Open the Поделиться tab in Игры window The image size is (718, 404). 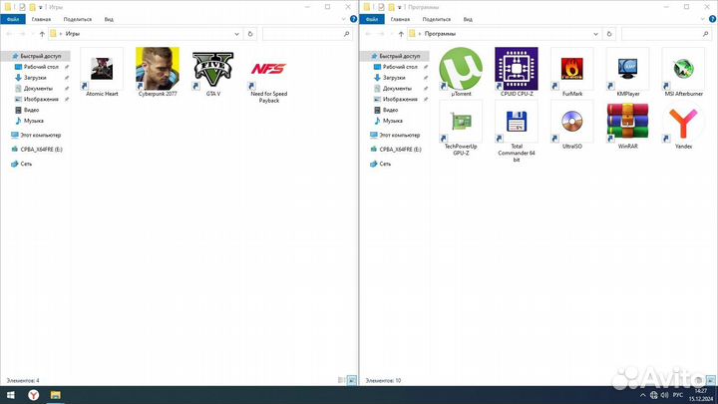[x=78, y=19]
